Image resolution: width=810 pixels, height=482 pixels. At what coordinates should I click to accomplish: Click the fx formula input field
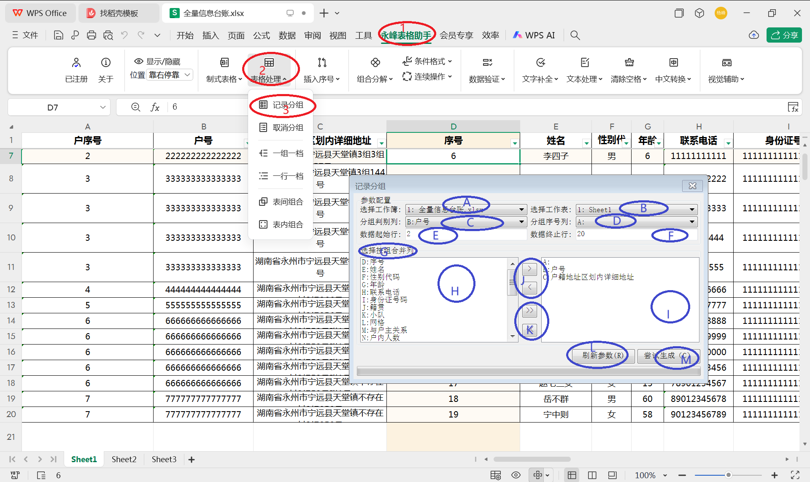(295, 107)
